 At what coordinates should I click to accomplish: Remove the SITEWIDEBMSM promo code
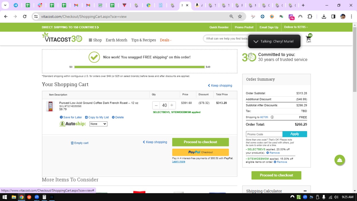(280, 162)
